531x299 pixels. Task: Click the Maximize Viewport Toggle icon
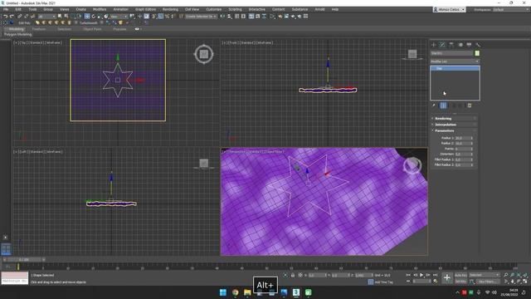(525, 282)
